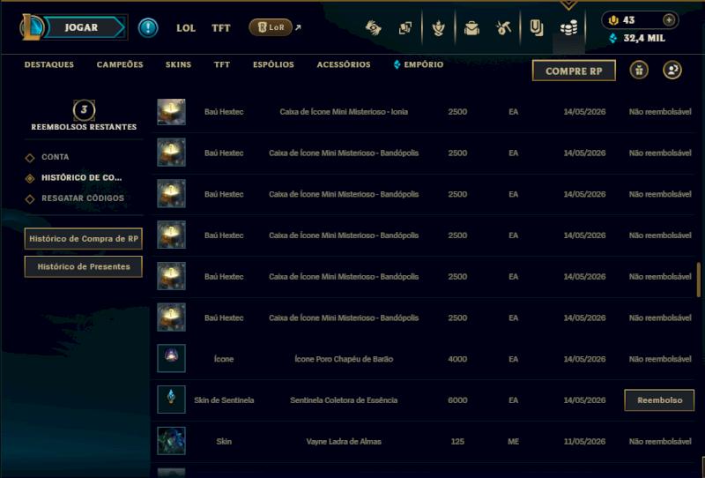The width and height of the screenshot is (705, 478).
Task: Open the store coins icon
Action: point(568,28)
